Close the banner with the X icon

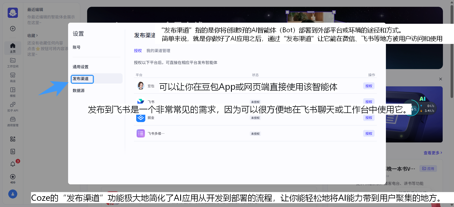pos(441,79)
